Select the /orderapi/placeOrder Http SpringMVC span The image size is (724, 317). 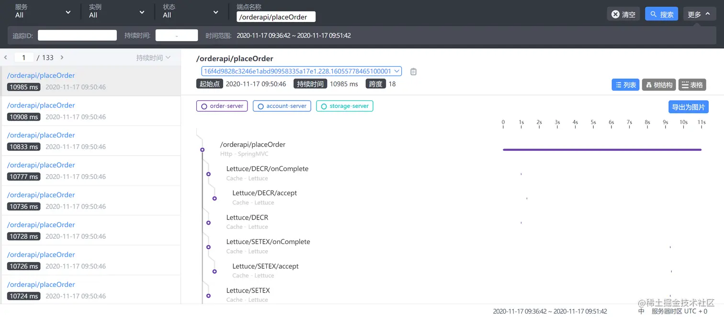pos(253,149)
